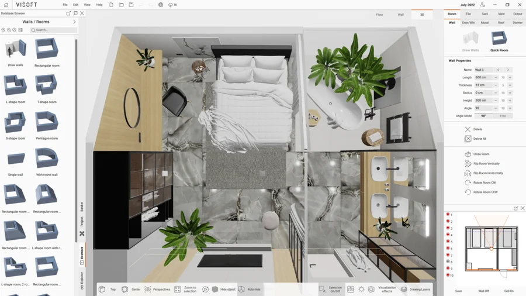
Task: Toggle the Auto-hide option
Action: (x=241, y=290)
